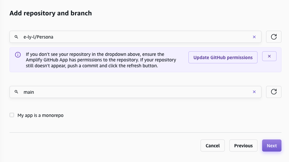Viewport: 289px width, 162px height.
Task: Go back with the Previous button
Action: pos(243,146)
